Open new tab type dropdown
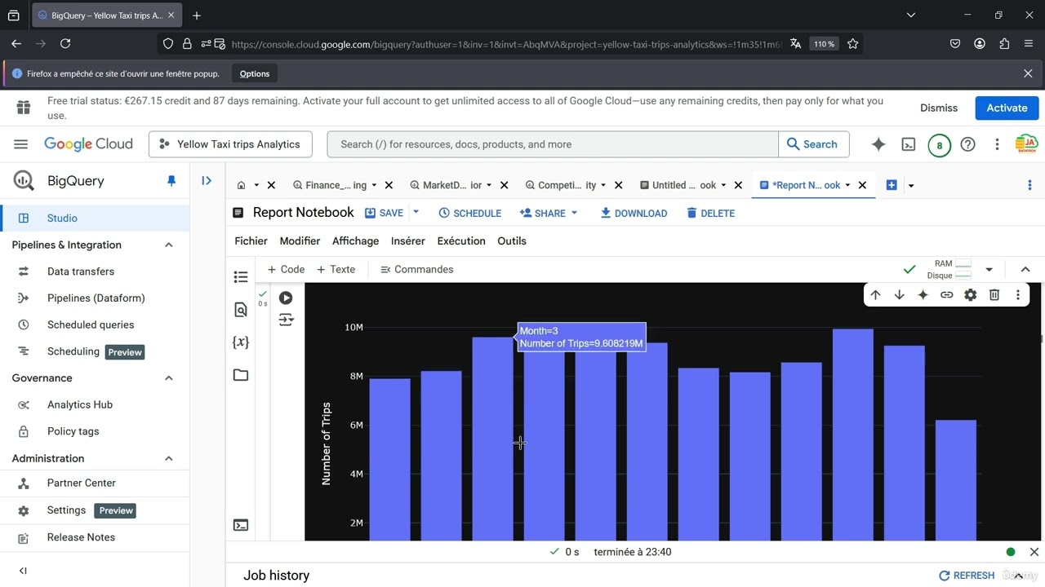 911,185
